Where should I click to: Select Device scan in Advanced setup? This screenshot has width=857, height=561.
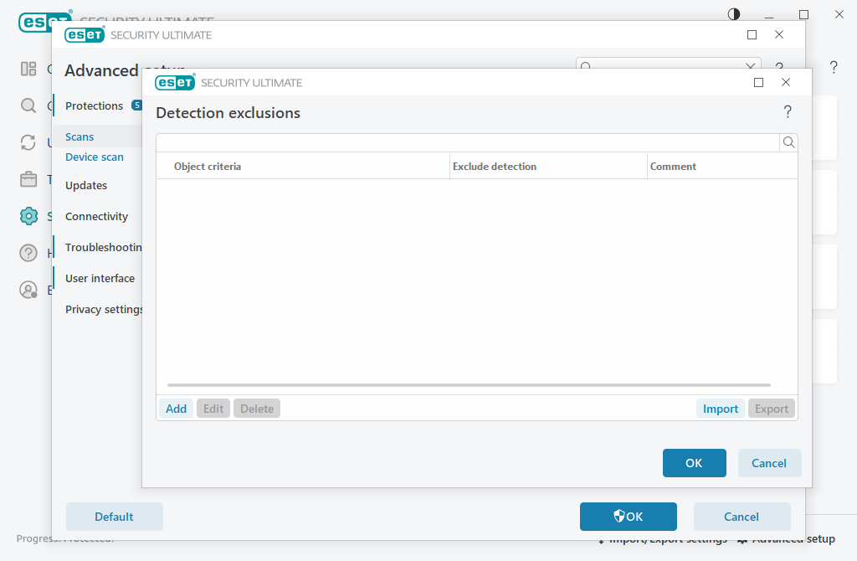click(x=94, y=157)
